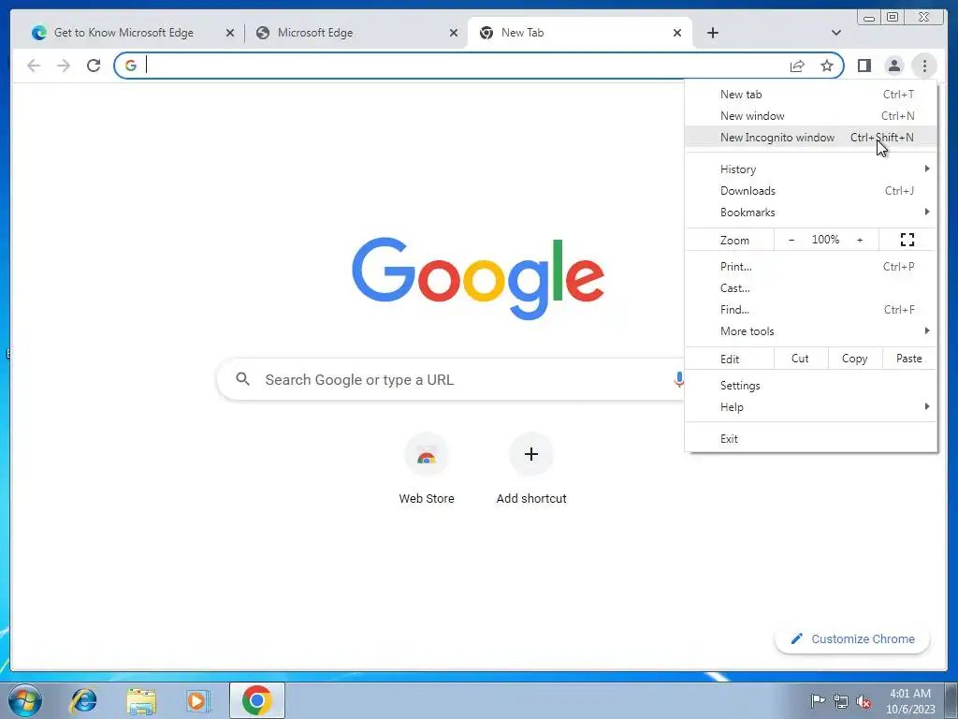
Task: Click the browser forward arrow
Action: (x=64, y=66)
